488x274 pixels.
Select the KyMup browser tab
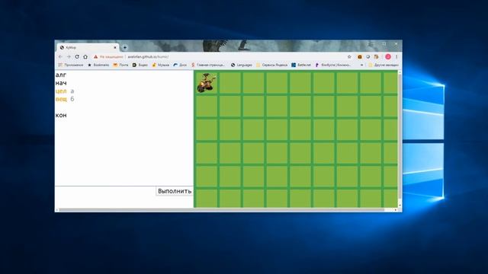(88, 47)
